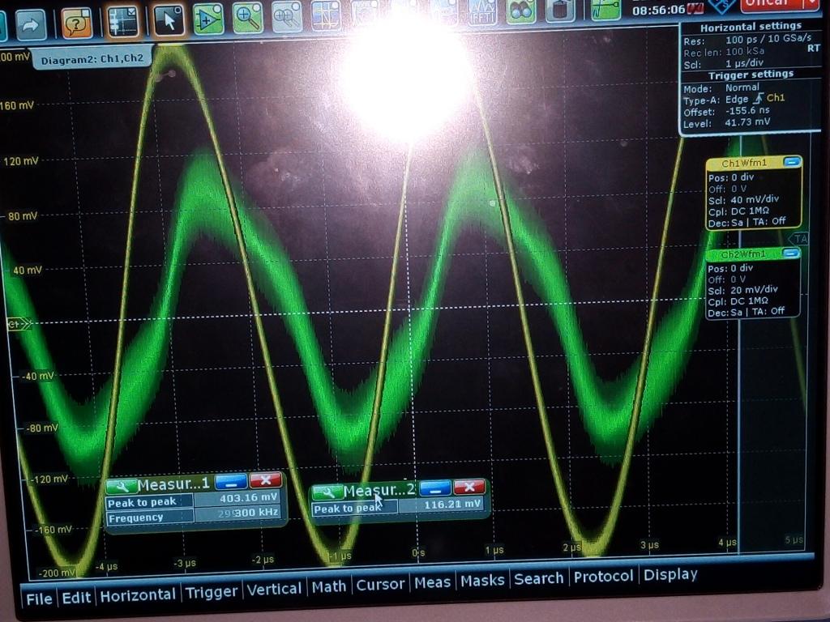This screenshot has height=622, width=830.
Task: Click the Horizontal settings header
Action: (751, 27)
